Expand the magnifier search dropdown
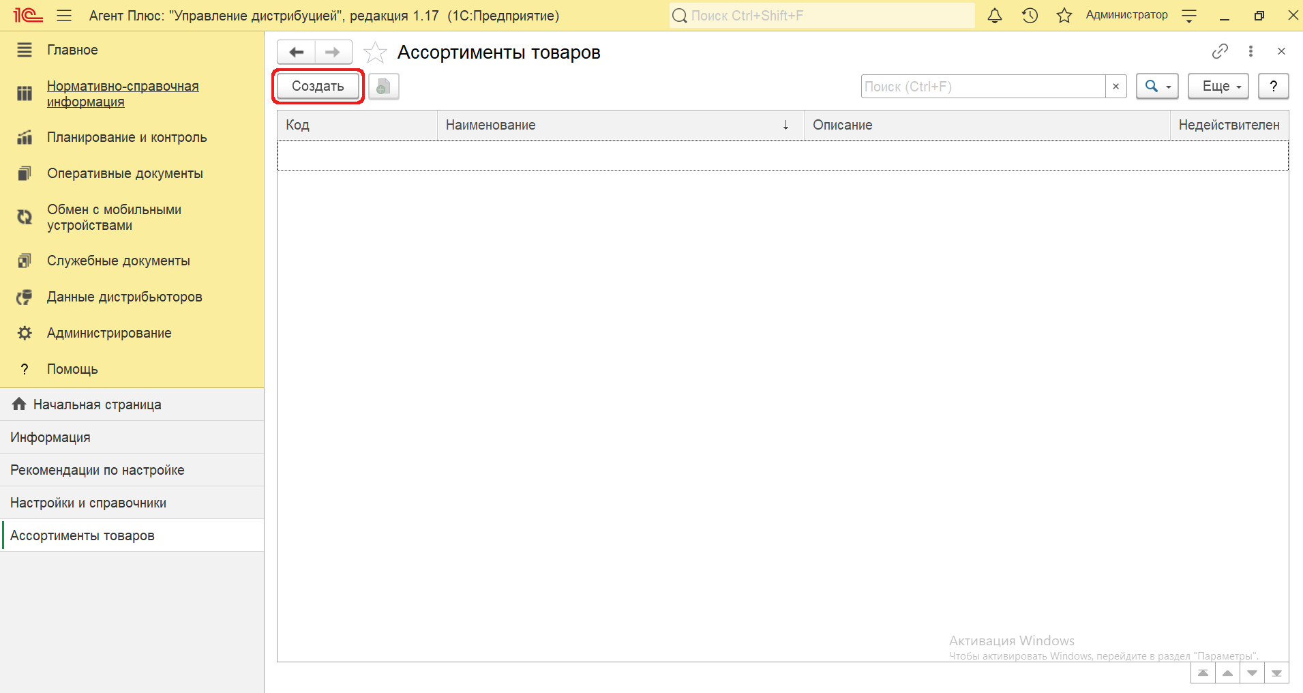Viewport: 1303px width, 693px height. click(1157, 87)
